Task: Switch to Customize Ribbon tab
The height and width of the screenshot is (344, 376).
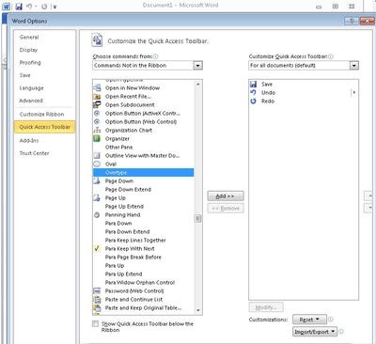Action: [41, 115]
